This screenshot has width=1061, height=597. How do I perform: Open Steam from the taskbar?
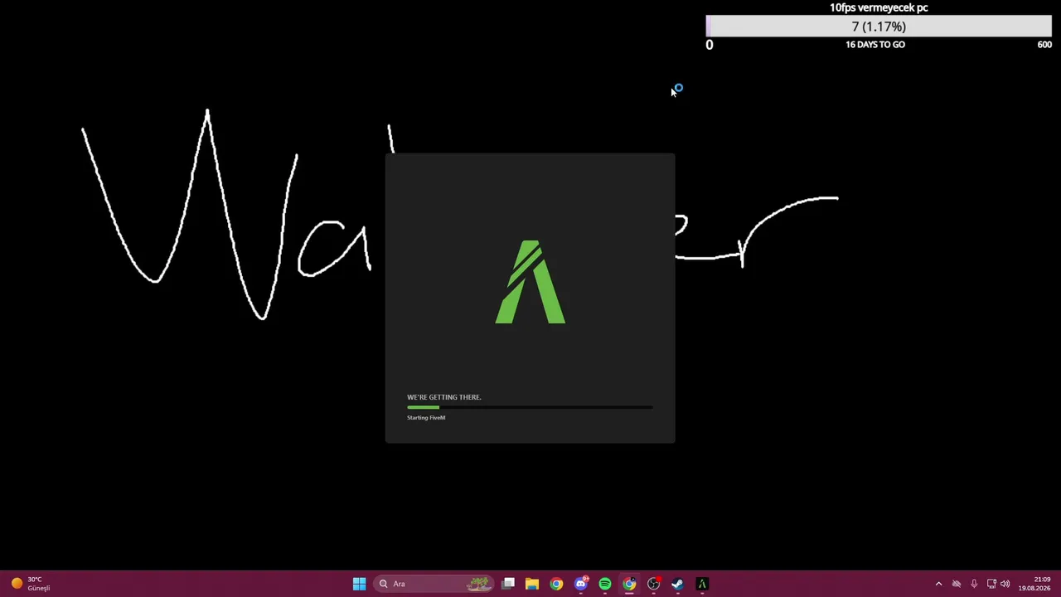(678, 584)
